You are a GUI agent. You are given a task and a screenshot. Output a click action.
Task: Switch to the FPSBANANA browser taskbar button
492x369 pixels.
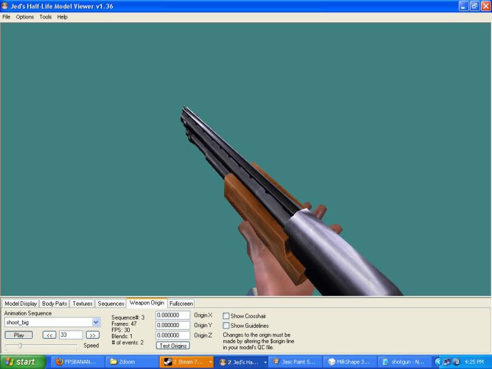(77, 362)
